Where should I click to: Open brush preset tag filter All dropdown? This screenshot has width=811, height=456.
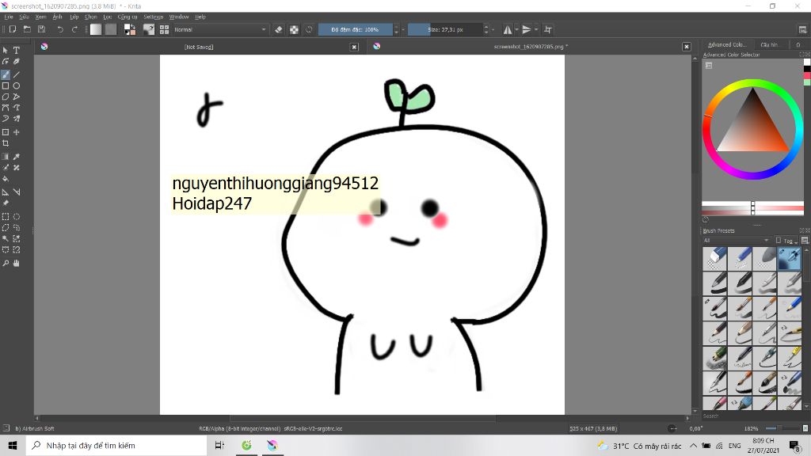point(737,241)
